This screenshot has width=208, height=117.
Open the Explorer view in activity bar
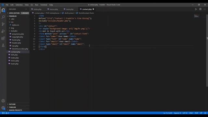coord(3,10)
